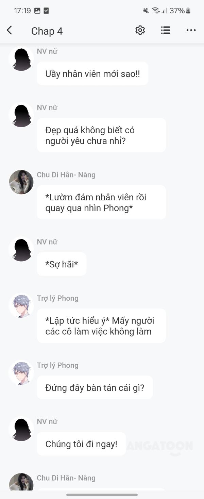
Task: Tap the "Uầy nhân viên mới sao!!" bubble
Action: (92, 73)
